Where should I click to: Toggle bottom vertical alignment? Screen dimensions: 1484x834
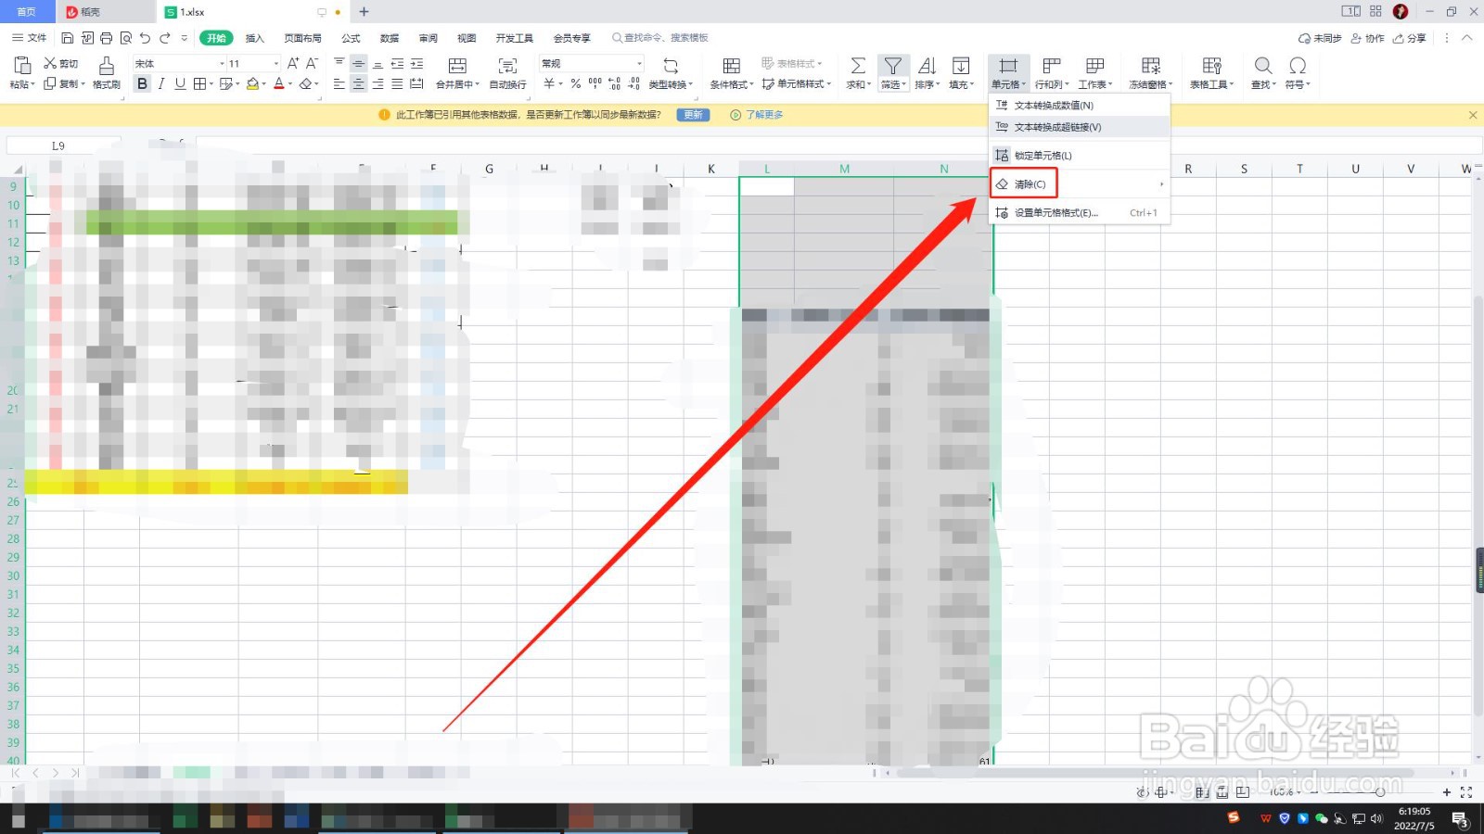click(x=377, y=63)
